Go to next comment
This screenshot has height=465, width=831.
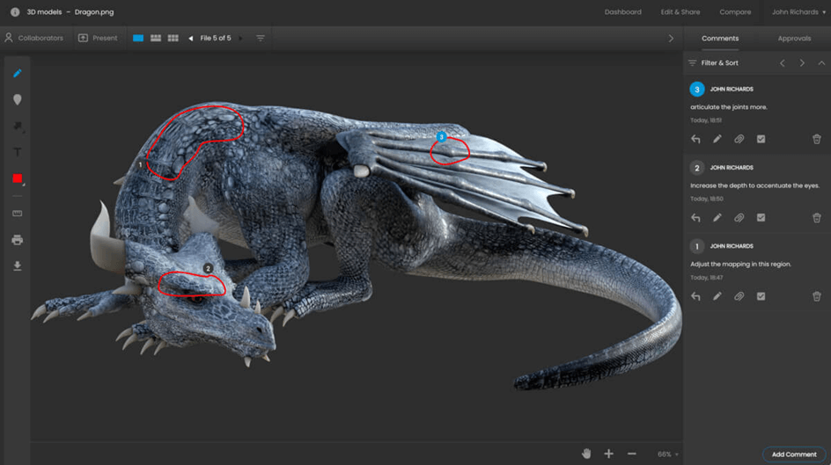click(802, 63)
